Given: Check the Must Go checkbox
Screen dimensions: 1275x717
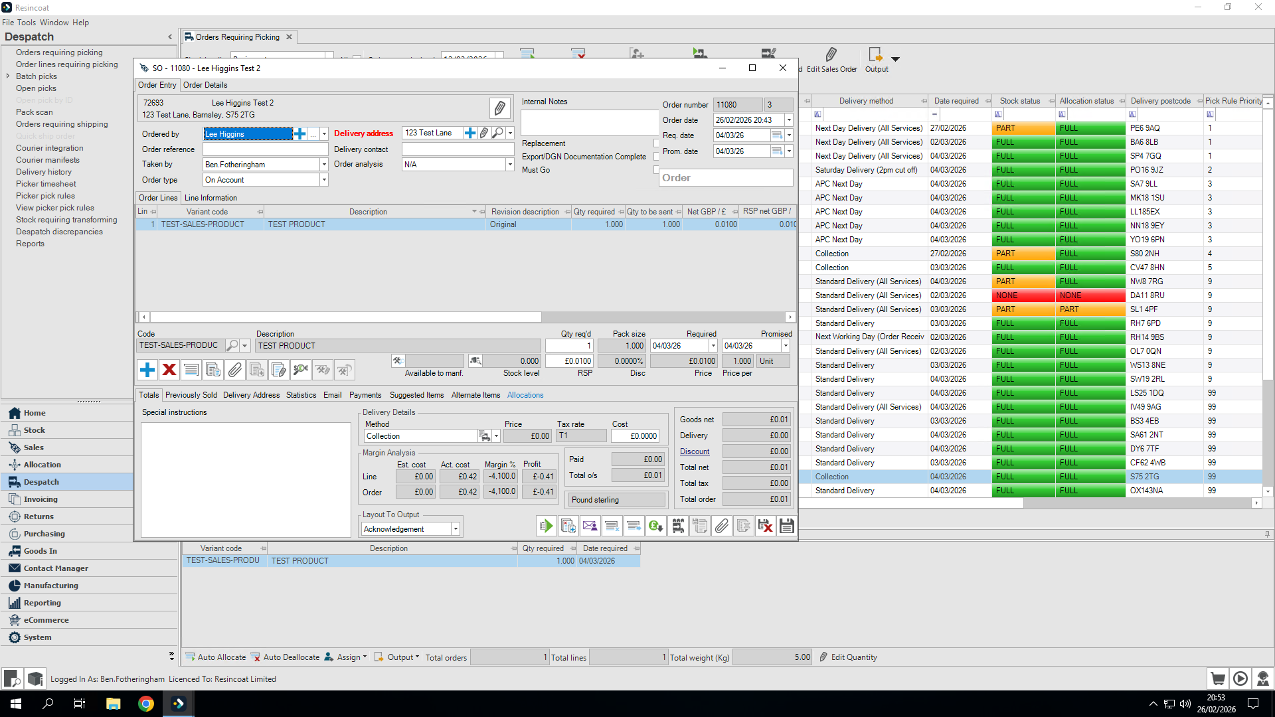Looking at the screenshot, I should pos(656,170).
